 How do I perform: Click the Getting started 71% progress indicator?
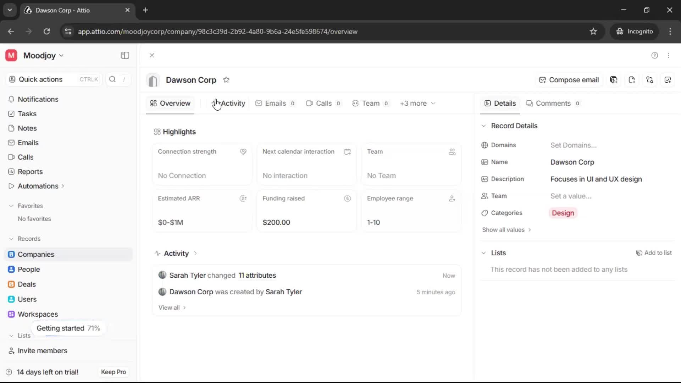68,328
